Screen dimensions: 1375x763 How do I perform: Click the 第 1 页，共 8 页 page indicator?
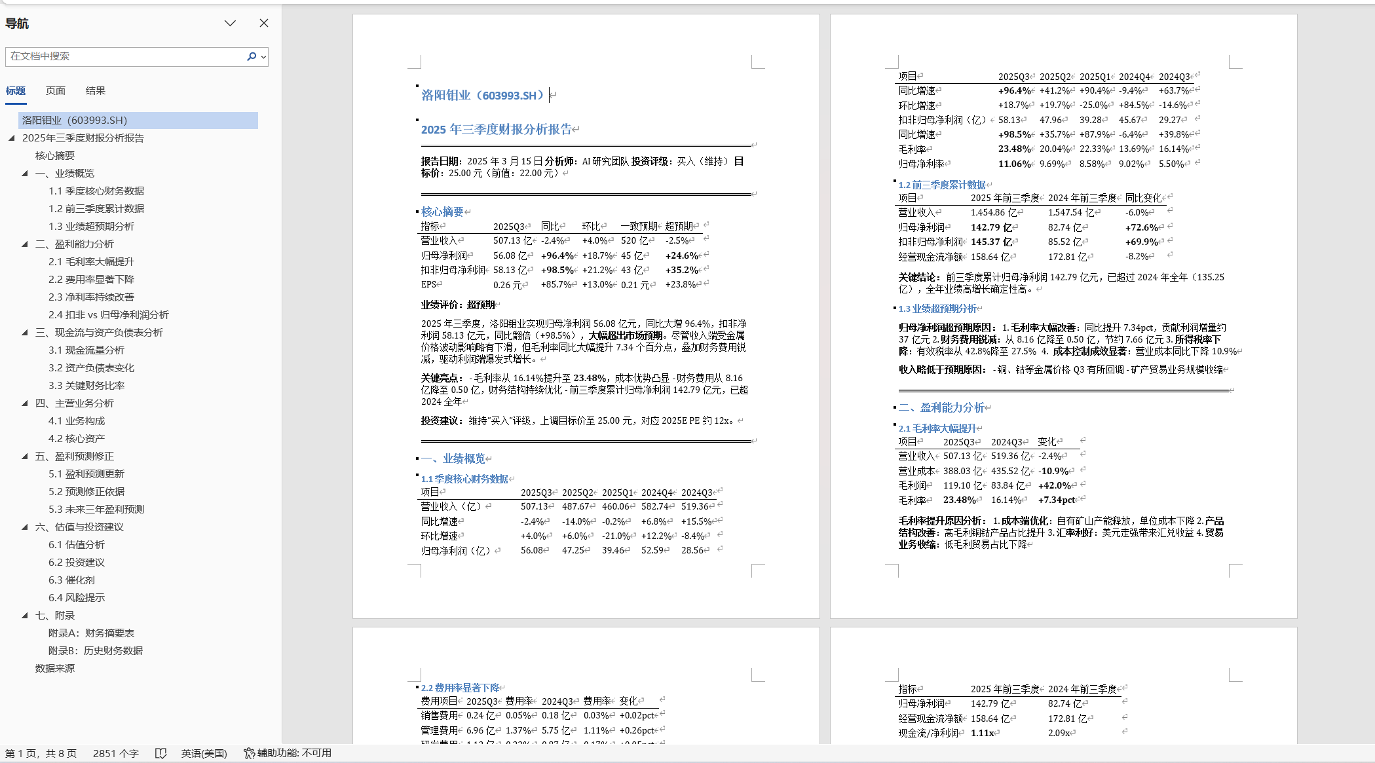(x=41, y=753)
